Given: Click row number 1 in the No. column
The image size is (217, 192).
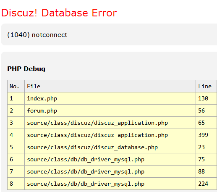Looking at the screenshot, I should (16, 98).
